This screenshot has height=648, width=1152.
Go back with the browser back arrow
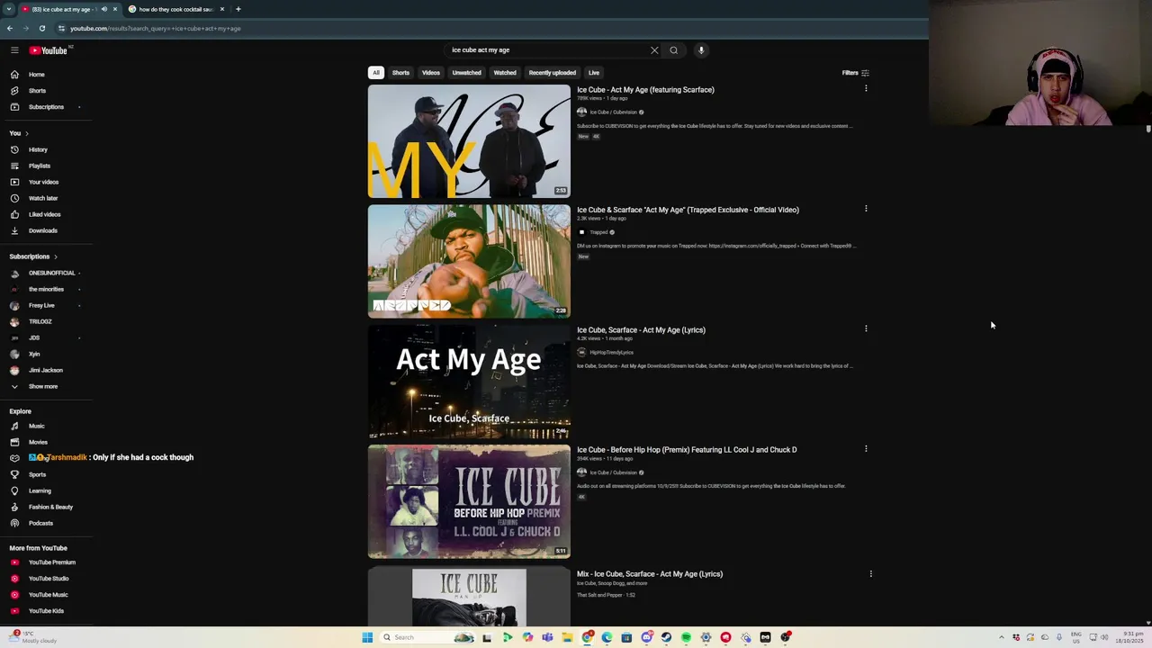(10, 28)
